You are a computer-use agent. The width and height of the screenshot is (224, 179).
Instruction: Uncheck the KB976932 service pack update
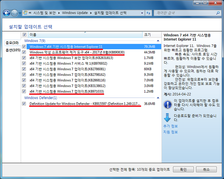click(x=24, y=63)
